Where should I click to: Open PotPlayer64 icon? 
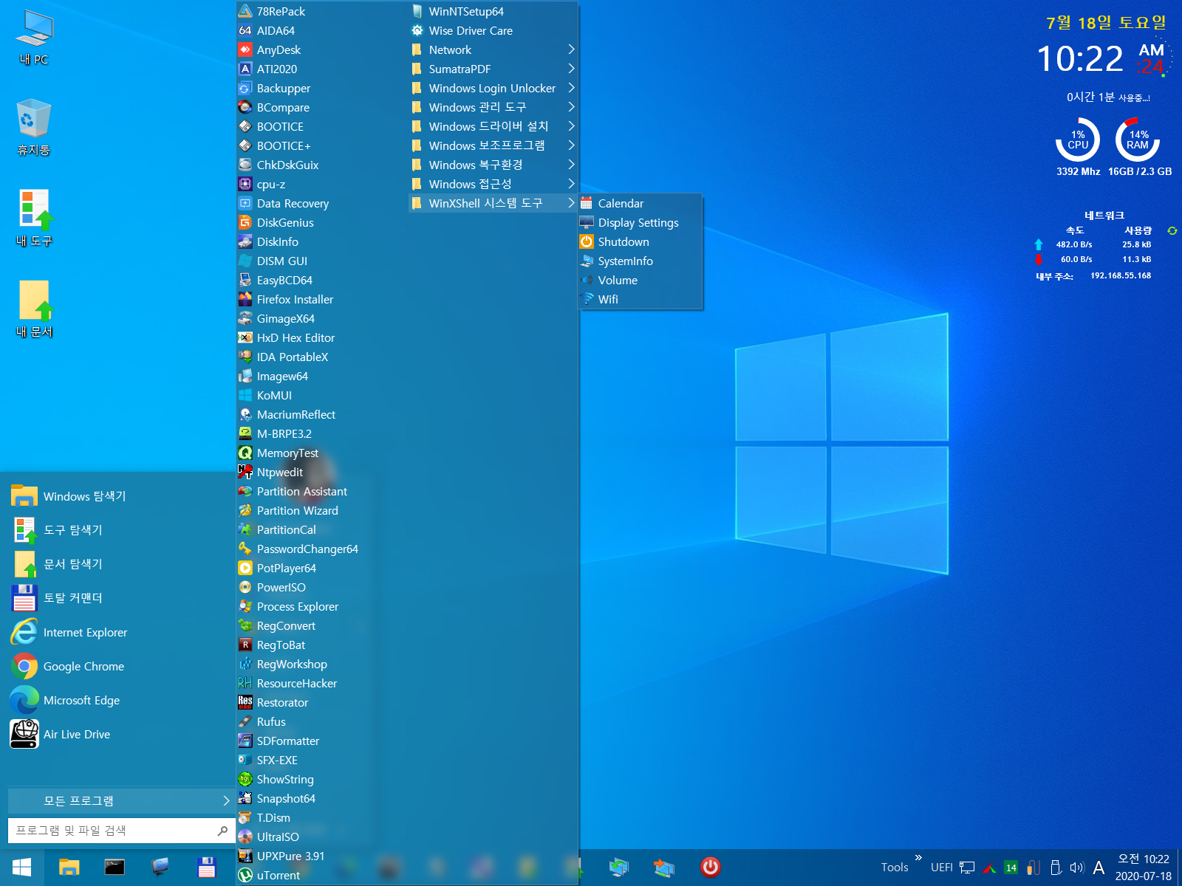click(x=245, y=568)
